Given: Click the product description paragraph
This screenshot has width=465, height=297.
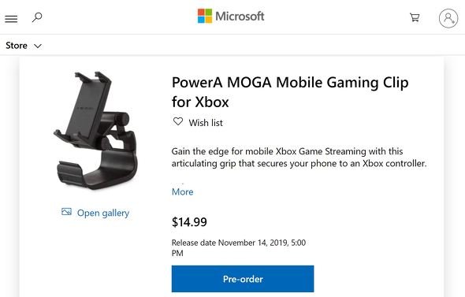Looking at the screenshot, I should [299, 158].
